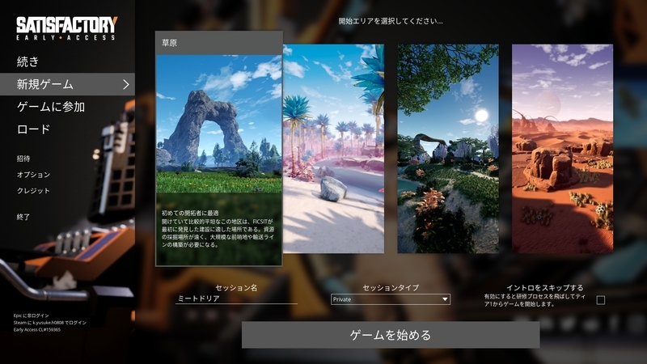Choose the forest arch starting area thumbnail

[448, 149]
